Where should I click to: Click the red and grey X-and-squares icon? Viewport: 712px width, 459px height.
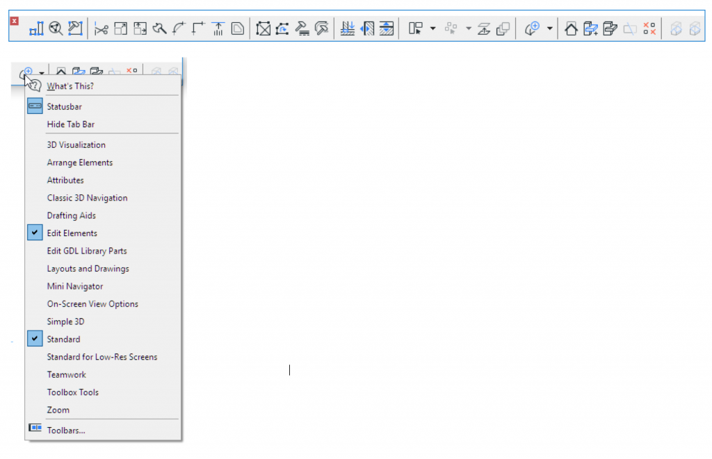[649, 29]
